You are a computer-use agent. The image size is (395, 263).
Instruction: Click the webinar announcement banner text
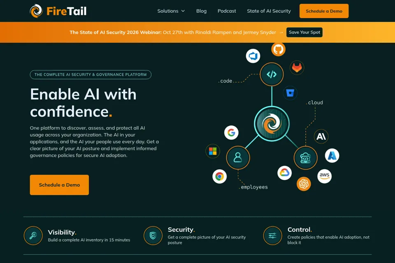173,32
